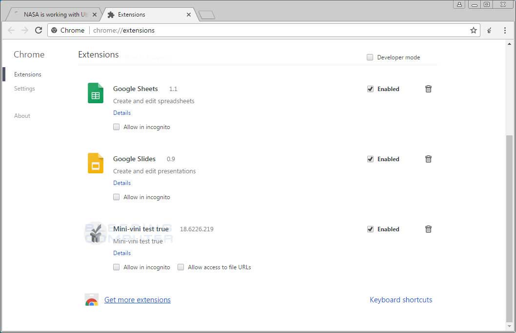This screenshot has height=333, width=516.
Task: Click the Create and edit spreadsheets description
Action: tap(154, 101)
